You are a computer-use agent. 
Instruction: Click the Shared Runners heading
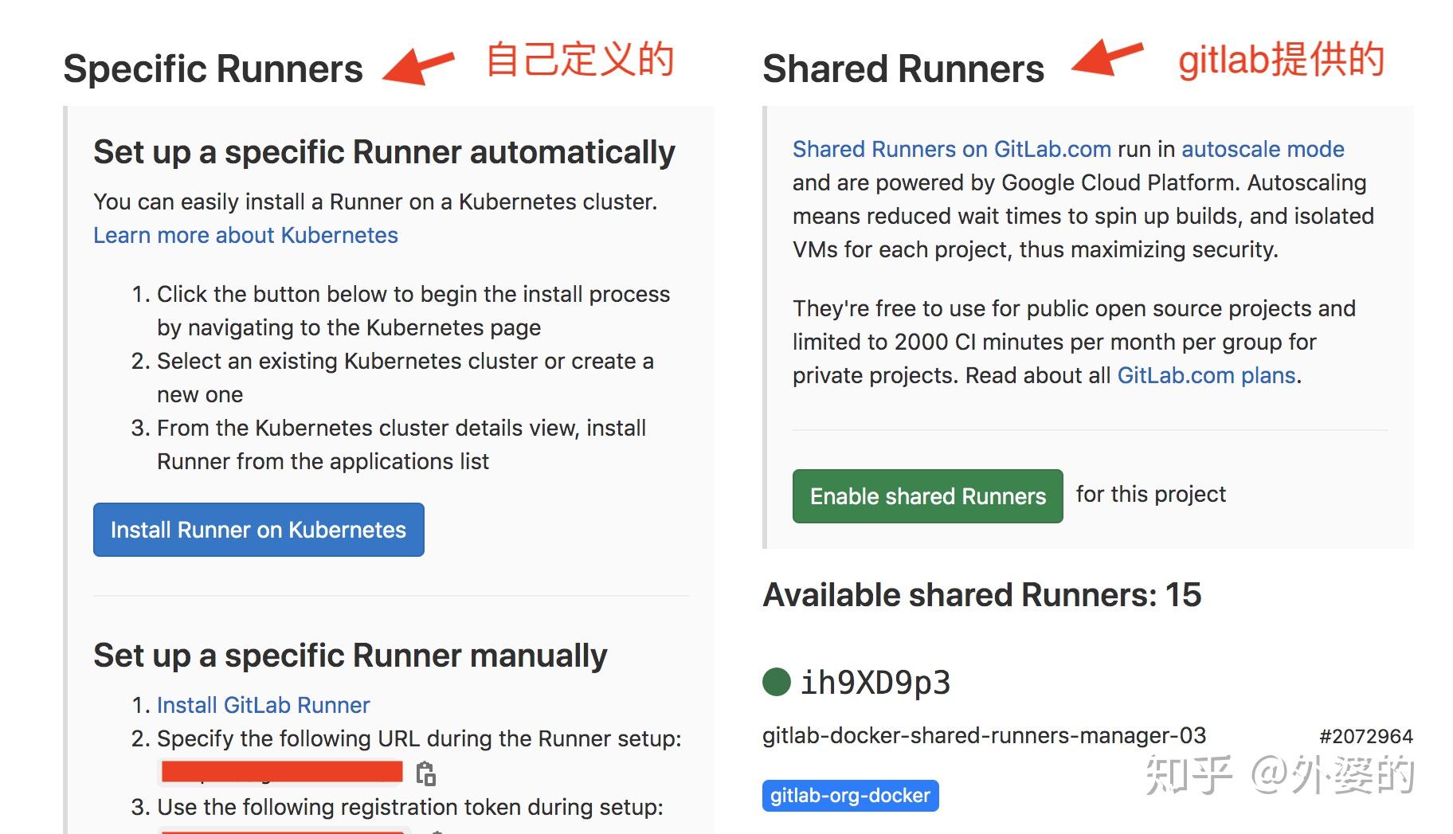pyautogui.click(x=903, y=69)
